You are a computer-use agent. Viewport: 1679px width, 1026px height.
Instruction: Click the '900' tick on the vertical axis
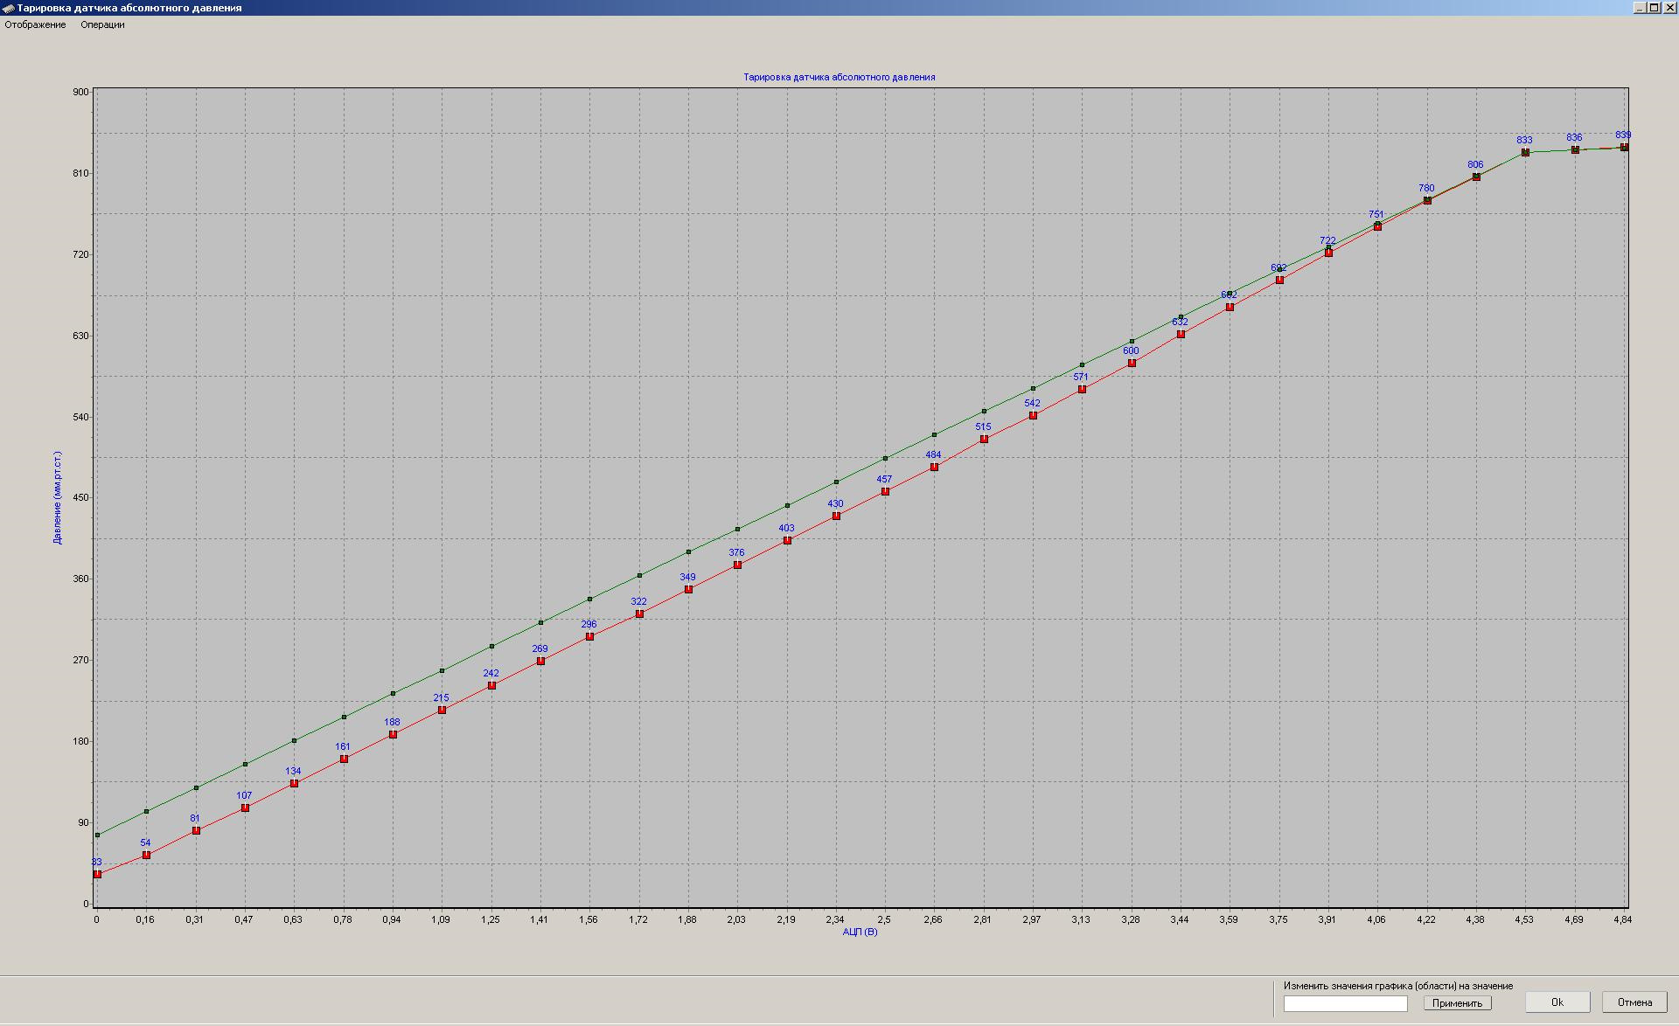coord(80,92)
